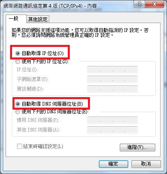Click the 結束時確認設定 label text

click(43, 146)
